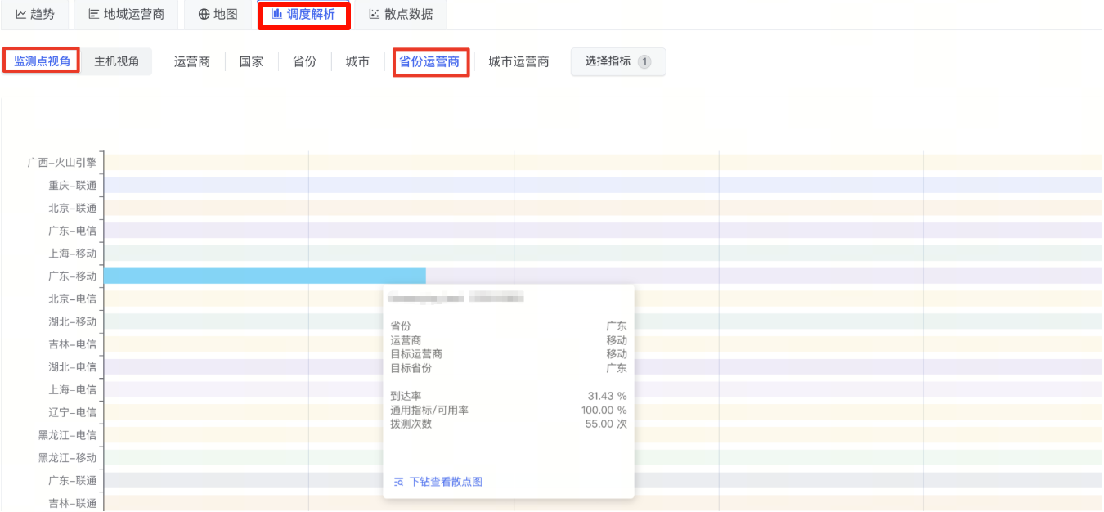Viewport: 1104px width, 512px height.
Task: Click the 湖北-移动 row label
Action: pyautogui.click(x=72, y=321)
